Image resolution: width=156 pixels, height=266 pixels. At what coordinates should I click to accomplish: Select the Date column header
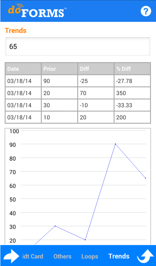click(23, 69)
